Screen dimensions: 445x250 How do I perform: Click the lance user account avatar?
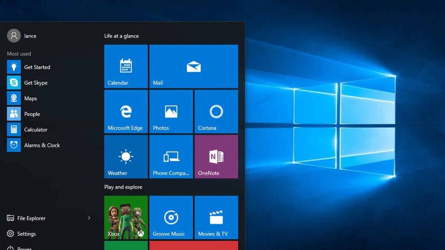click(14, 36)
